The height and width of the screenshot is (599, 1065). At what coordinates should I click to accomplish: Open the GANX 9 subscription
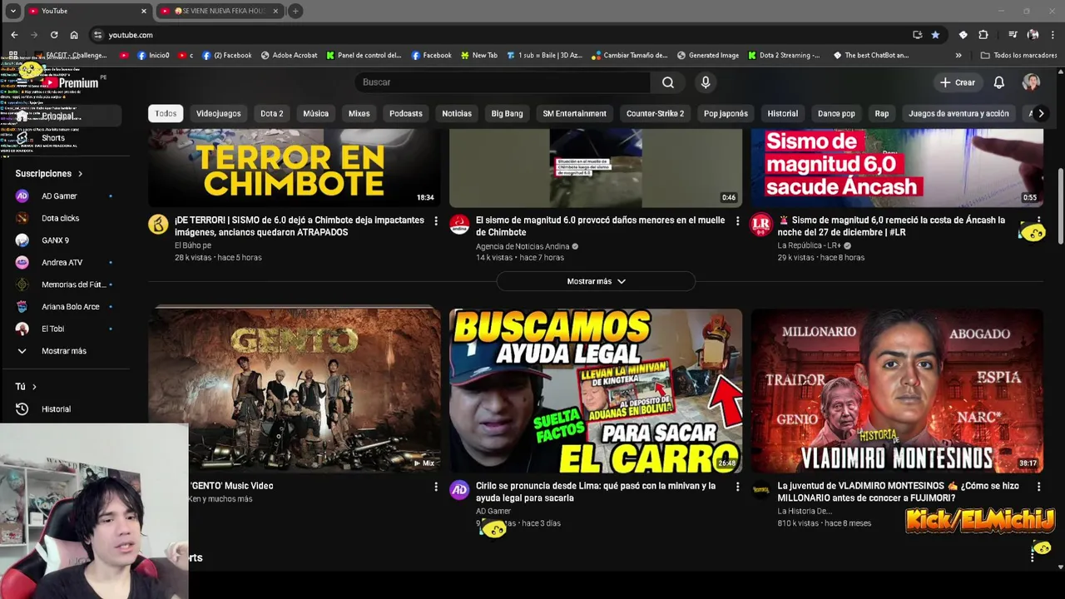(65, 240)
